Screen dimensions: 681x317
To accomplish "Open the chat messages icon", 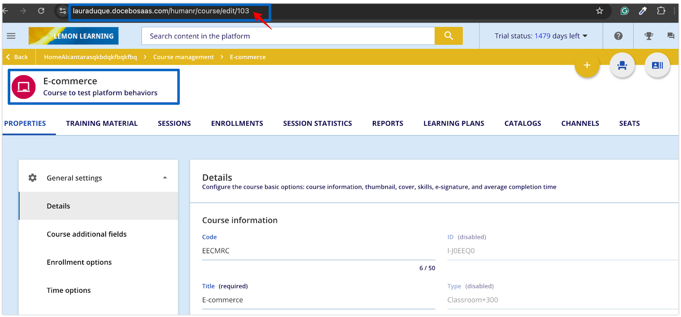I will point(671,36).
